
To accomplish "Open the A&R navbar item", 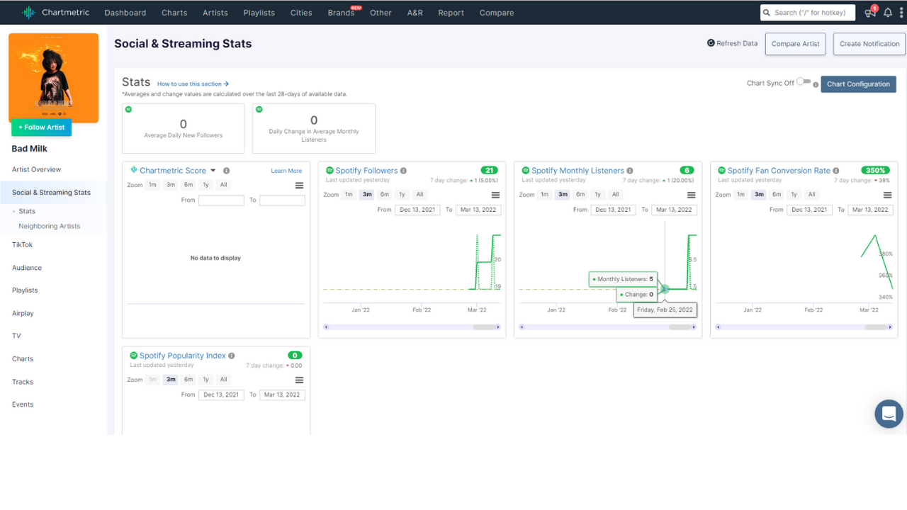I will (x=415, y=13).
